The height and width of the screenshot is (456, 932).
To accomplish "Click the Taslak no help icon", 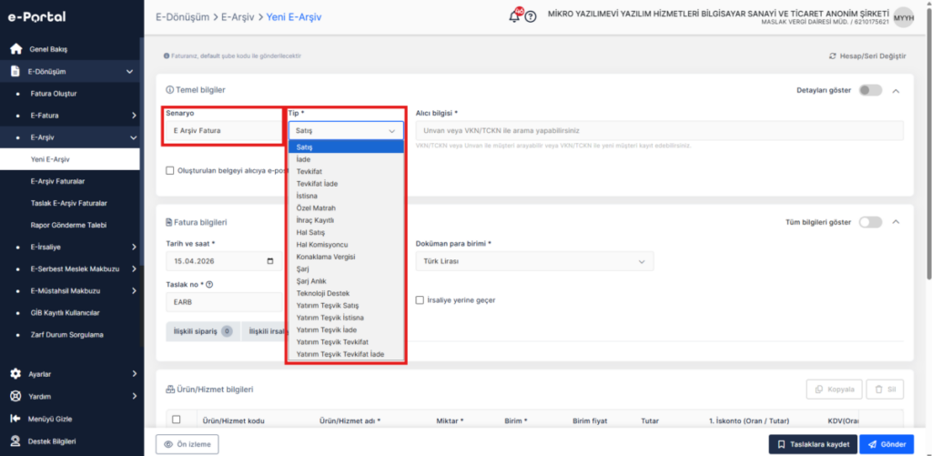I will pyautogui.click(x=209, y=285).
